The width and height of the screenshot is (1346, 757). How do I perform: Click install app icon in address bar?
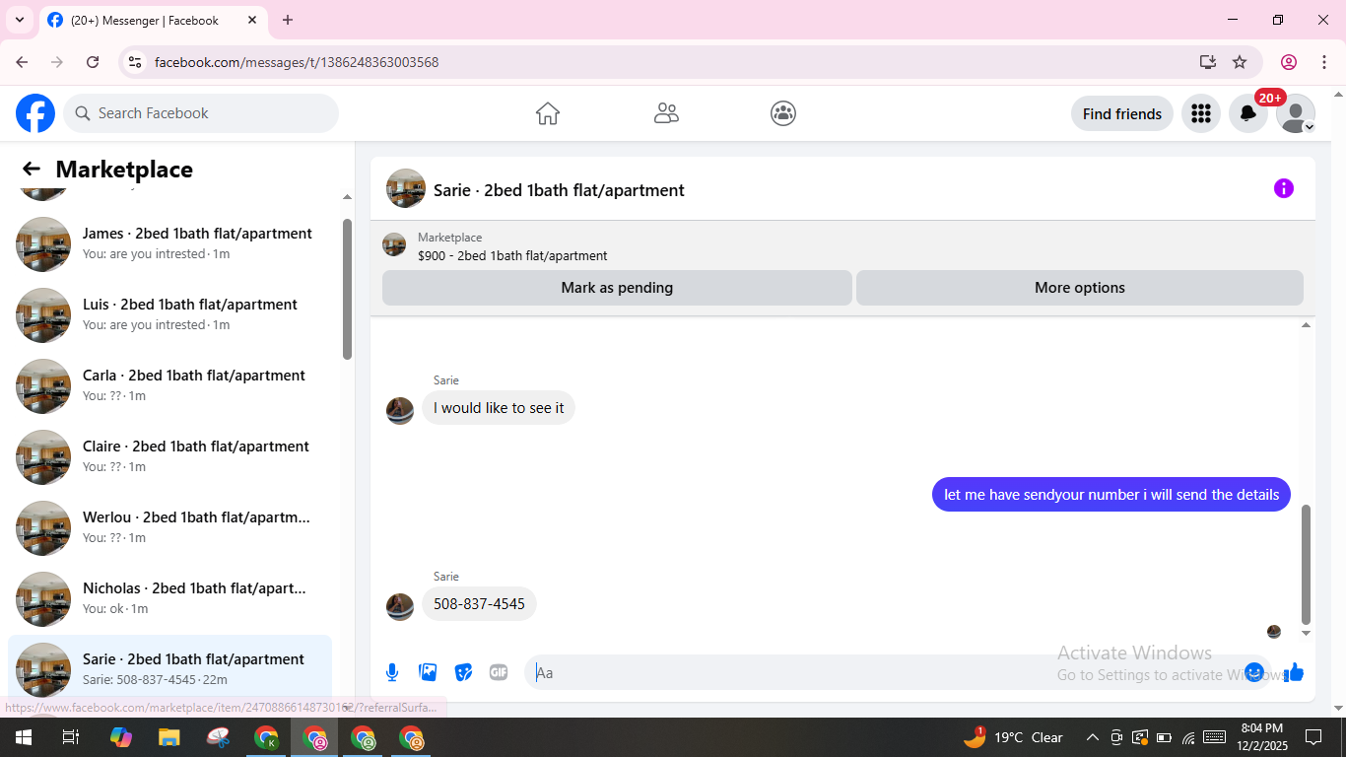[x=1208, y=62]
